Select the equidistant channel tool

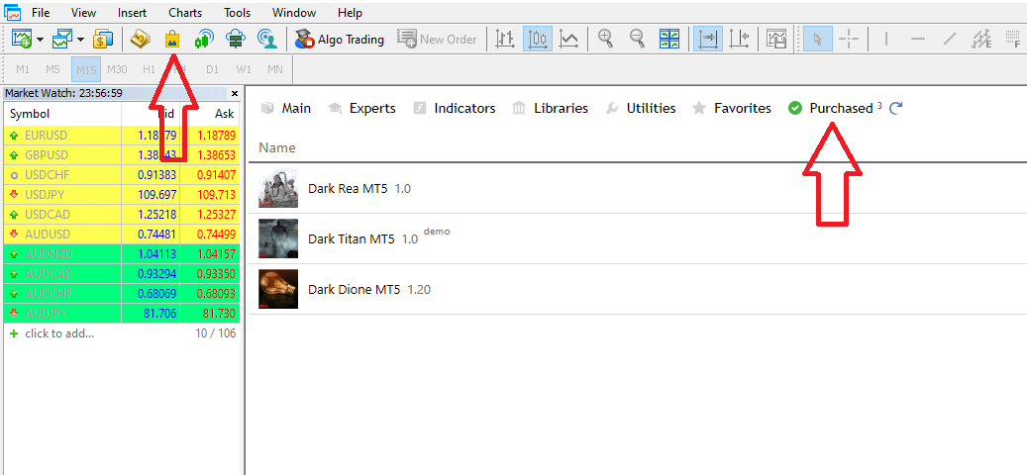coord(981,40)
